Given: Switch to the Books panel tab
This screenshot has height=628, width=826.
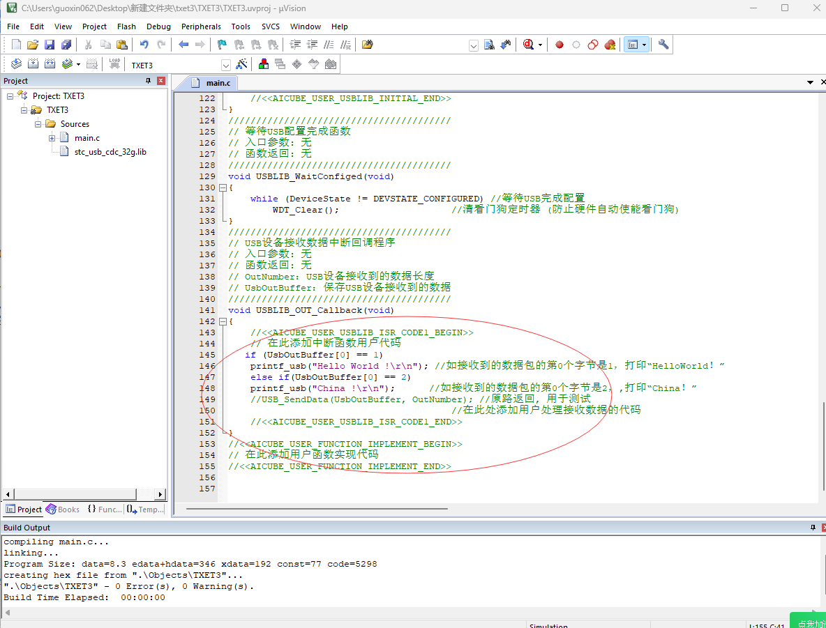Looking at the screenshot, I should (x=63, y=509).
